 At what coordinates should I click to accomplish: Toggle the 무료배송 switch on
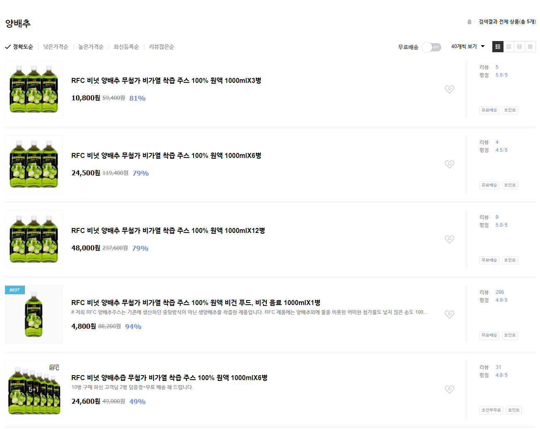[x=432, y=47]
